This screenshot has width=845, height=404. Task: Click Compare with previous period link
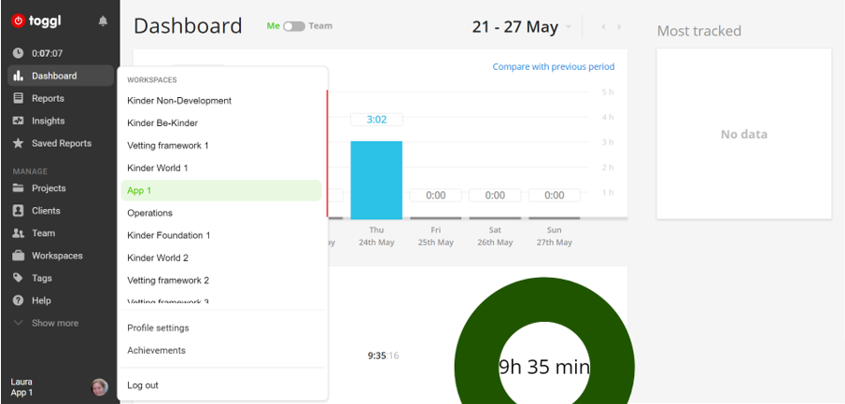554,67
